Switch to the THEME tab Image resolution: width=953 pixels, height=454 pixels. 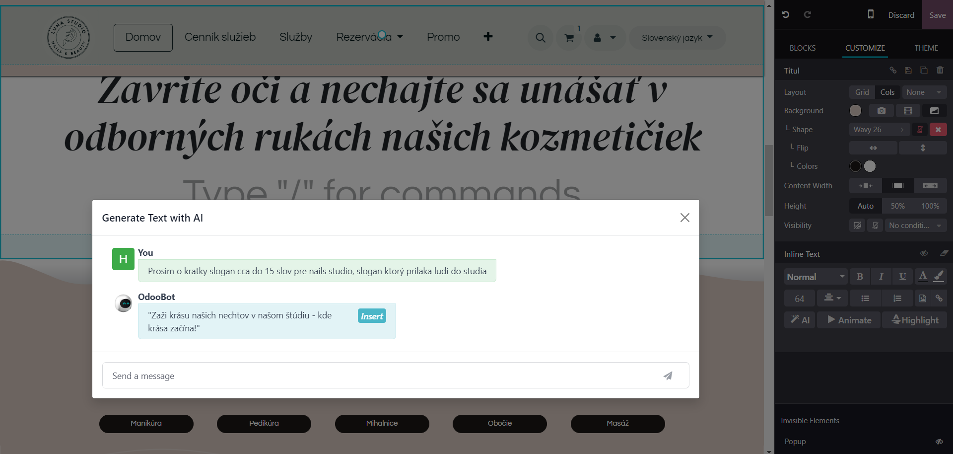click(926, 48)
